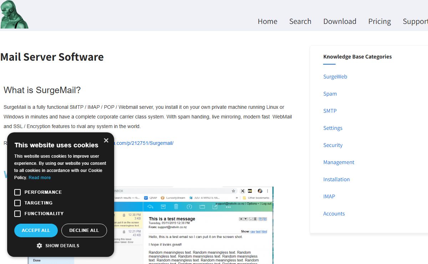Viewport: 428px width, 264px height.
Task: Open the Search nav item
Action: (x=300, y=21)
